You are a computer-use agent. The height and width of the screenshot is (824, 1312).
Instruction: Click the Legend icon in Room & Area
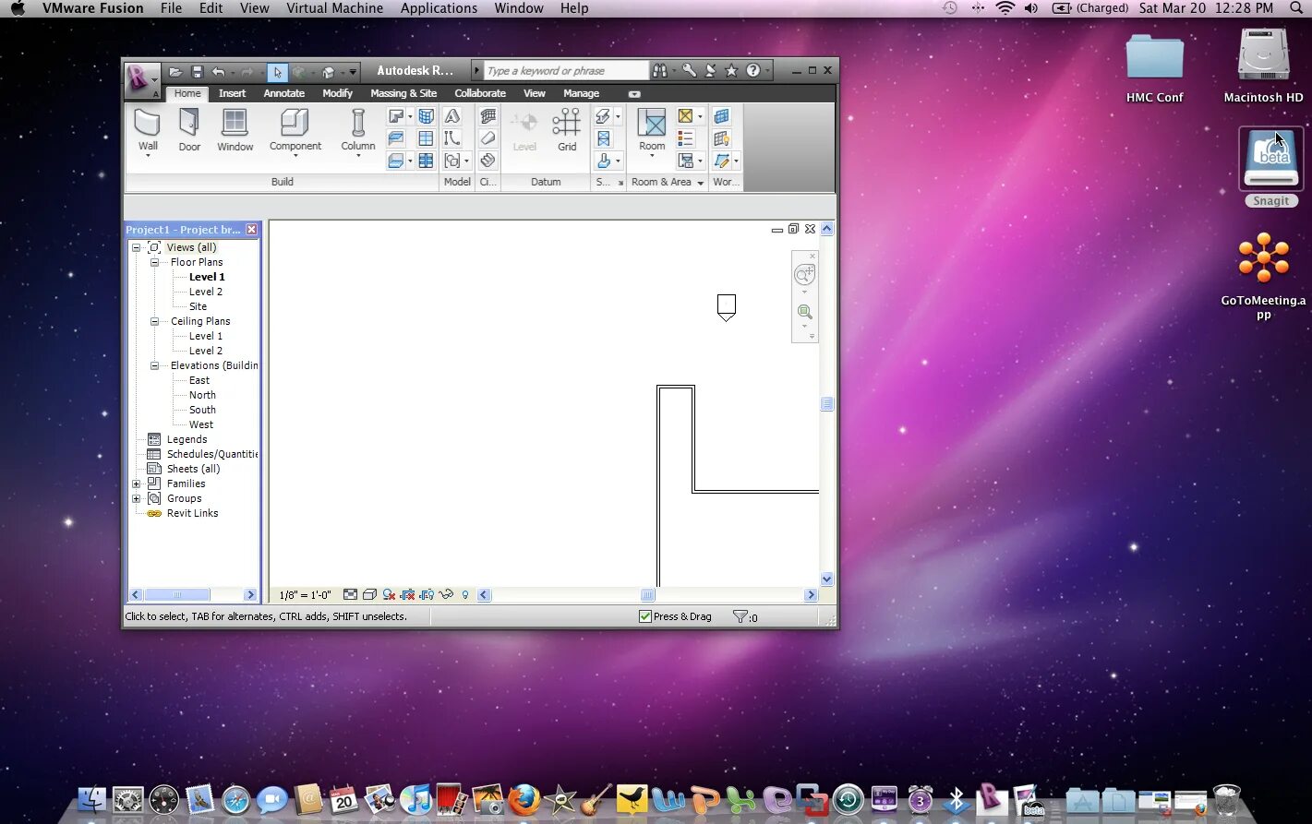[x=685, y=138]
